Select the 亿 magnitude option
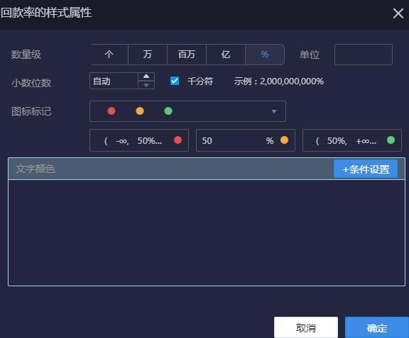Screen dimensions: 409x338 (x=226, y=55)
